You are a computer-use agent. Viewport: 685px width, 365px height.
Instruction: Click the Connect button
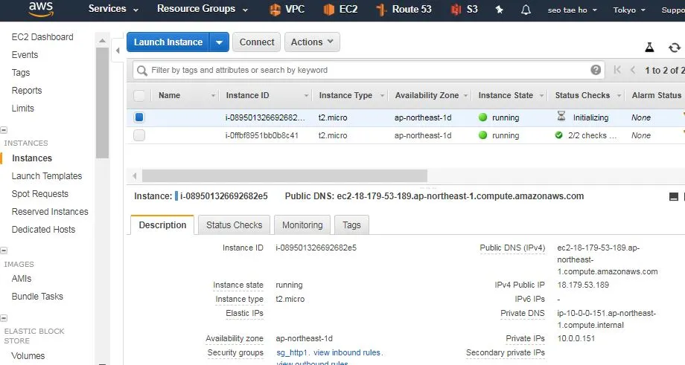point(257,42)
